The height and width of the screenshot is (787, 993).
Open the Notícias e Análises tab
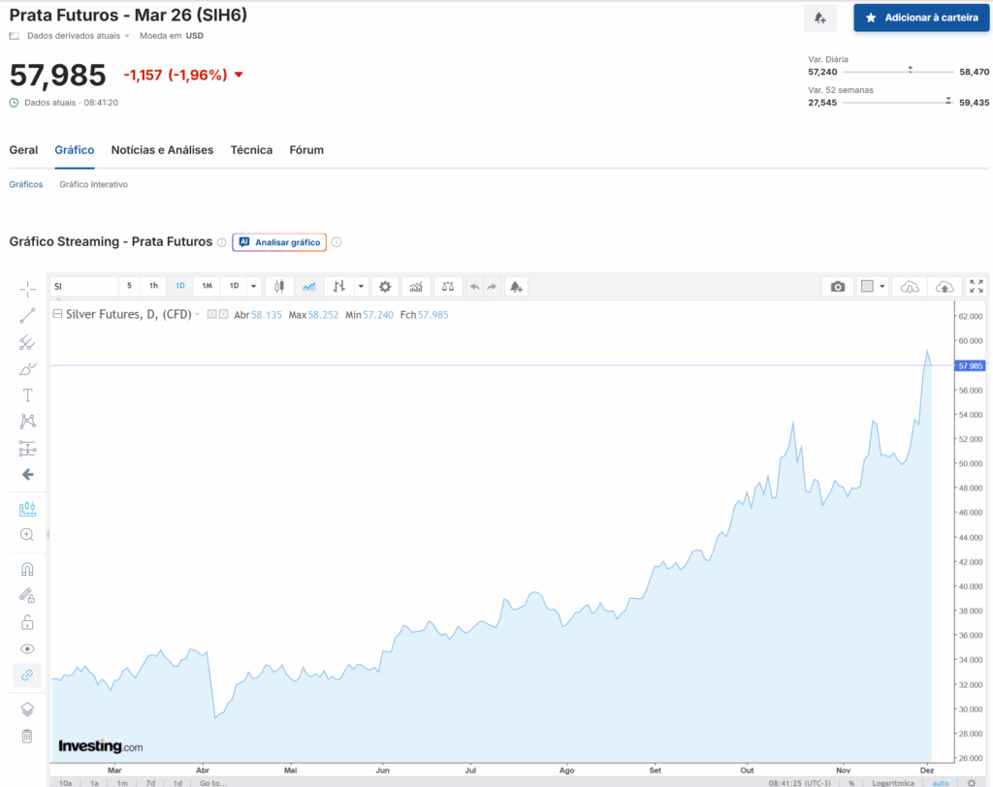[x=162, y=150]
